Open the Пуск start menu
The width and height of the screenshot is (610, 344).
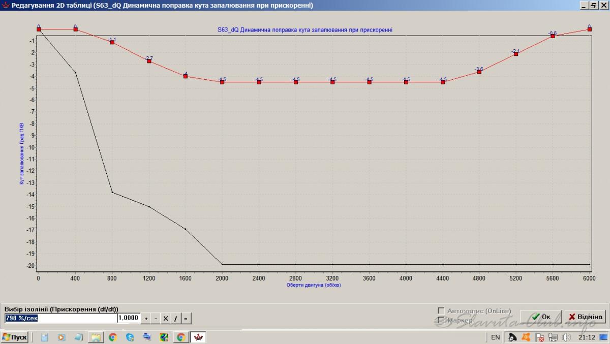[x=15, y=337]
